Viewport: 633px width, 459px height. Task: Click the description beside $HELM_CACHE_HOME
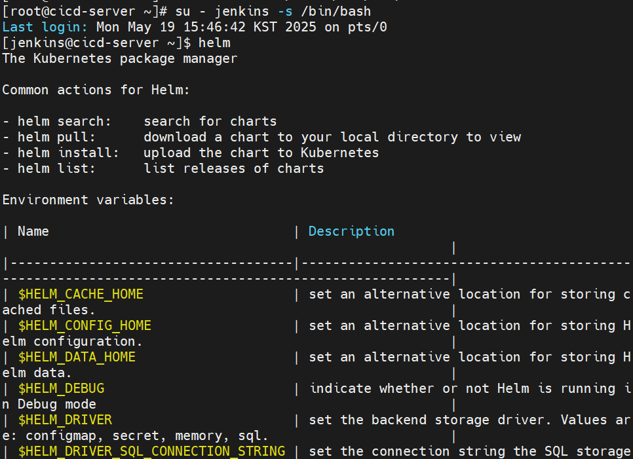point(470,295)
